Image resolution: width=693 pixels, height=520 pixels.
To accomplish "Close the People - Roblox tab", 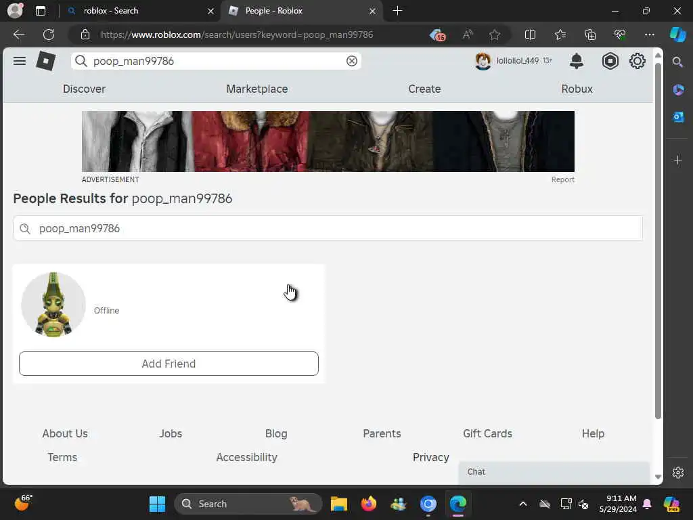I will pyautogui.click(x=373, y=11).
